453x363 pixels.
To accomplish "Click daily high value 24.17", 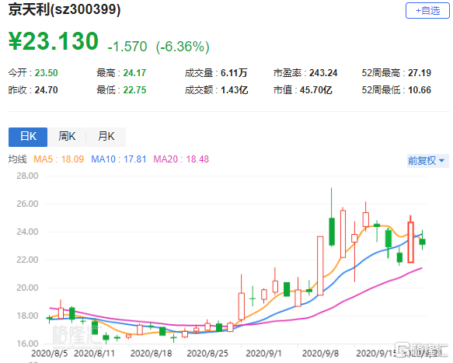I will click(x=134, y=73).
